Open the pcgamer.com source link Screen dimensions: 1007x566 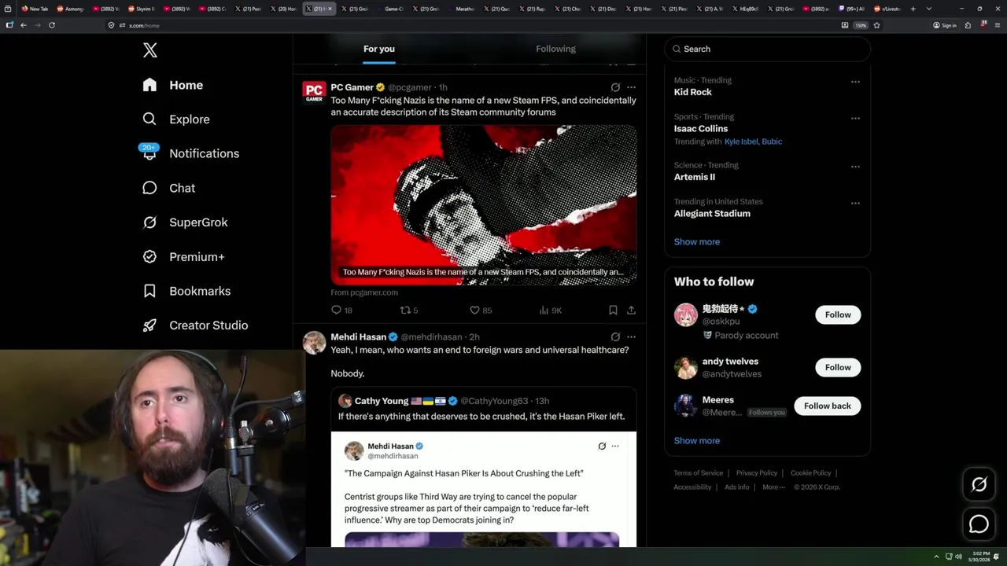pyautogui.click(x=364, y=292)
